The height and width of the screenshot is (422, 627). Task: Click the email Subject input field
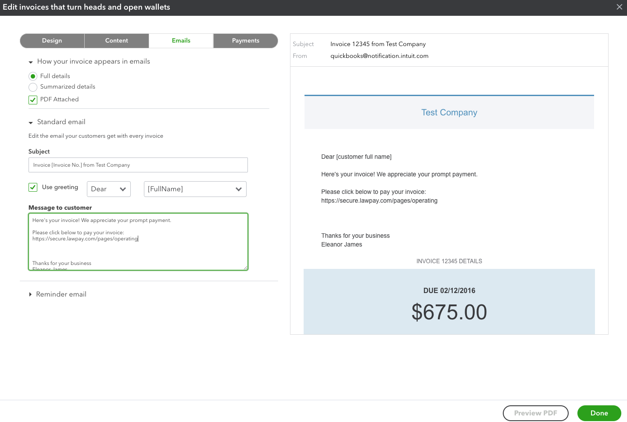(138, 165)
